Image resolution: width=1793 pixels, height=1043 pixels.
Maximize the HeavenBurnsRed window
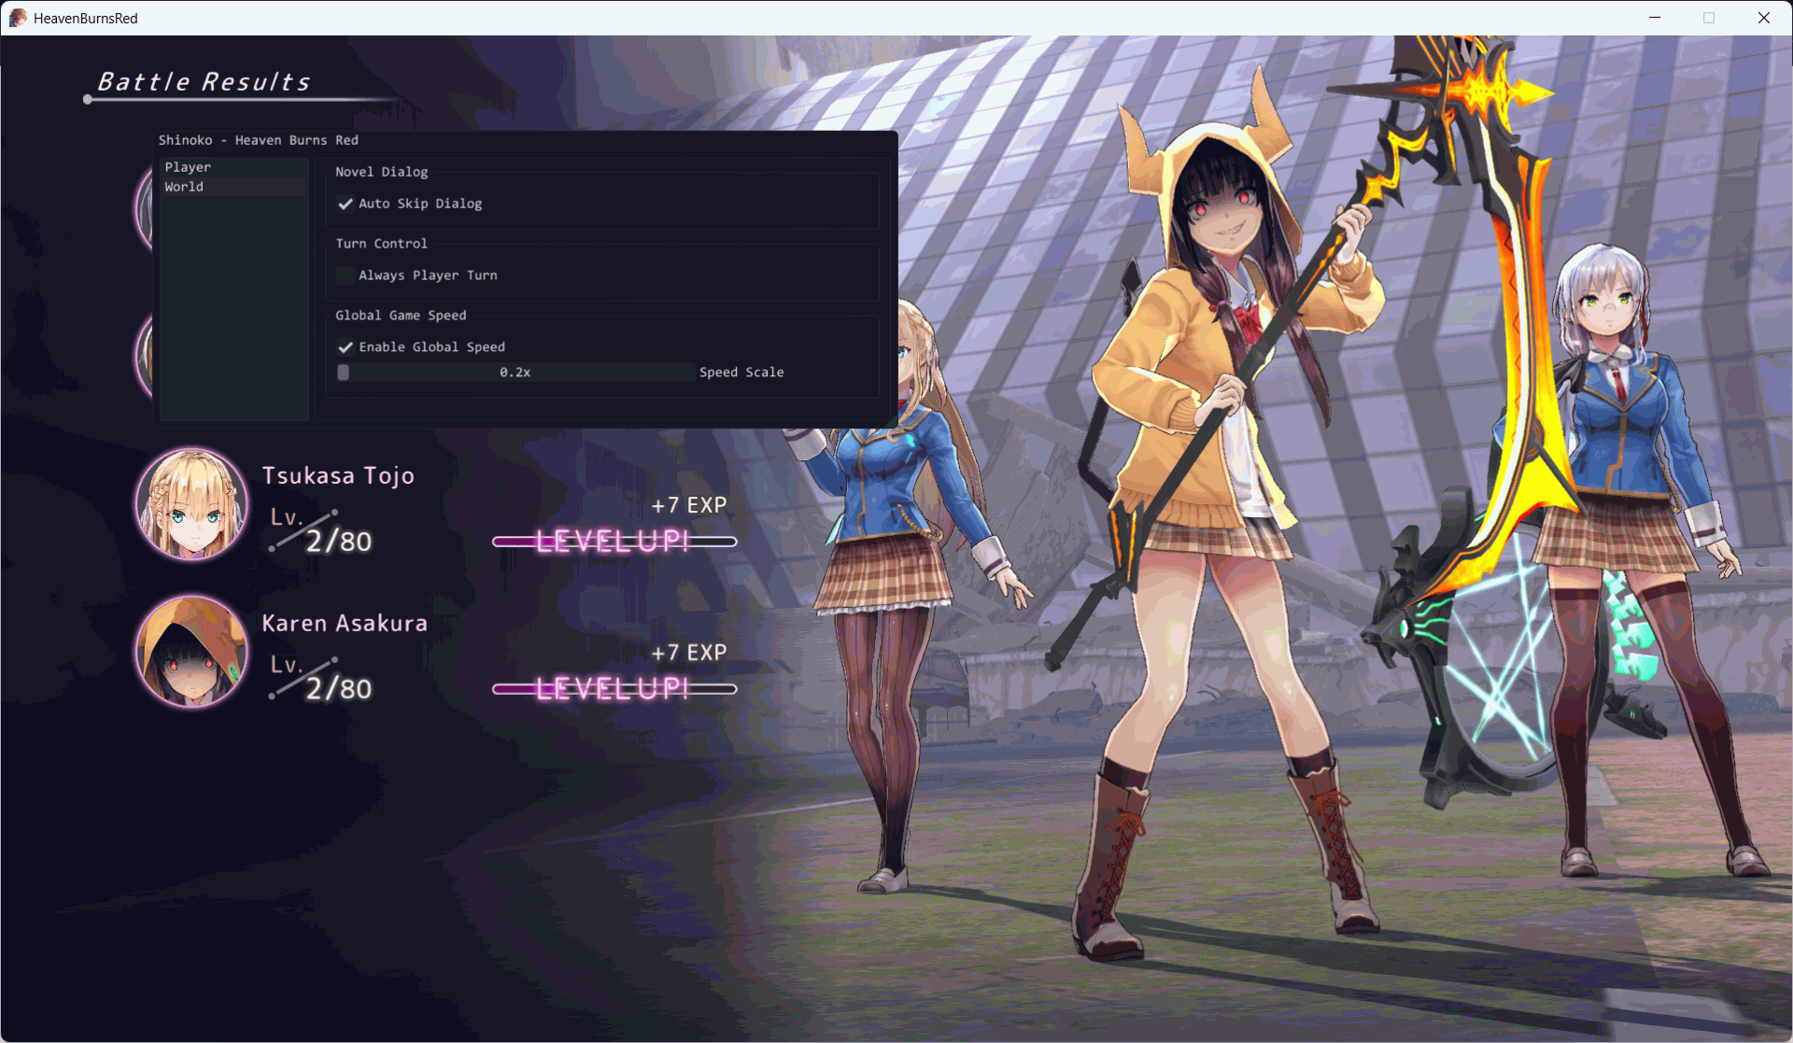click(1709, 18)
